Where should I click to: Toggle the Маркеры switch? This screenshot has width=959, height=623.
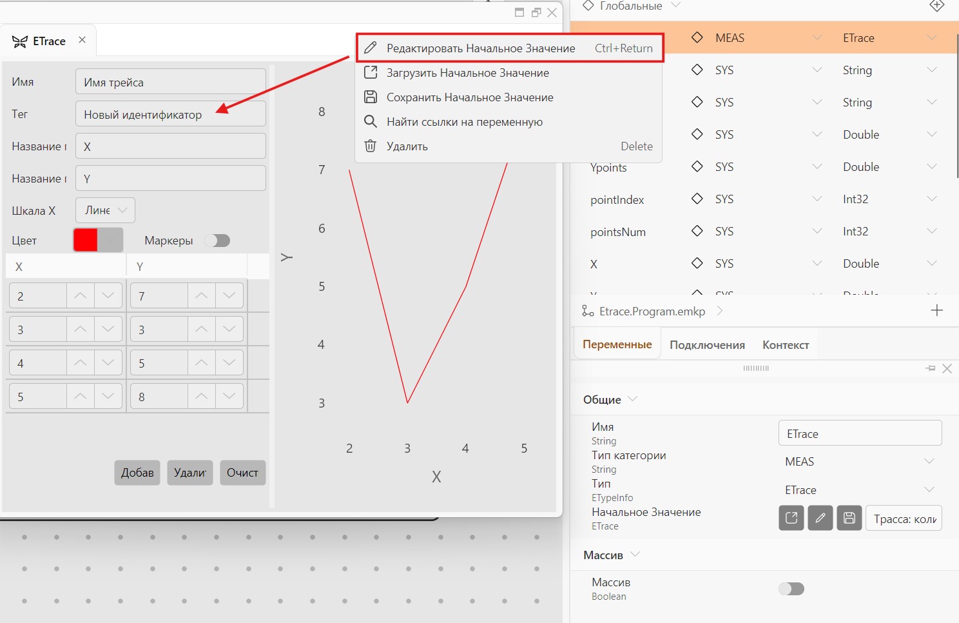pyautogui.click(x=217, y=241)
